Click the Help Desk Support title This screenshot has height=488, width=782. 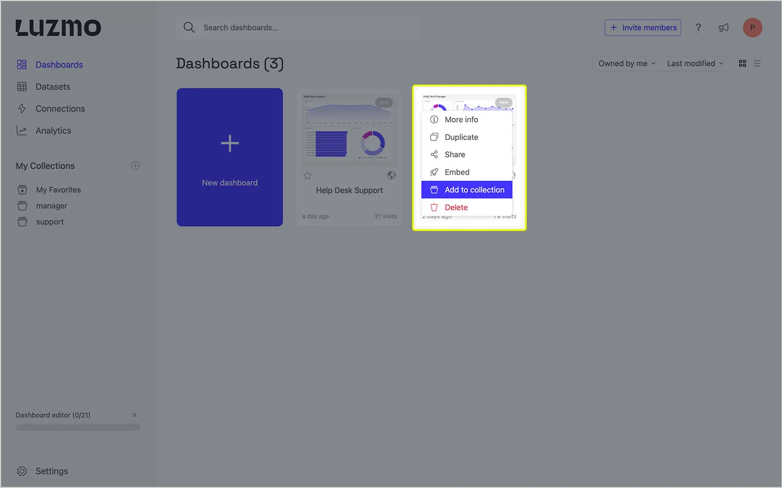click(349, 190)
